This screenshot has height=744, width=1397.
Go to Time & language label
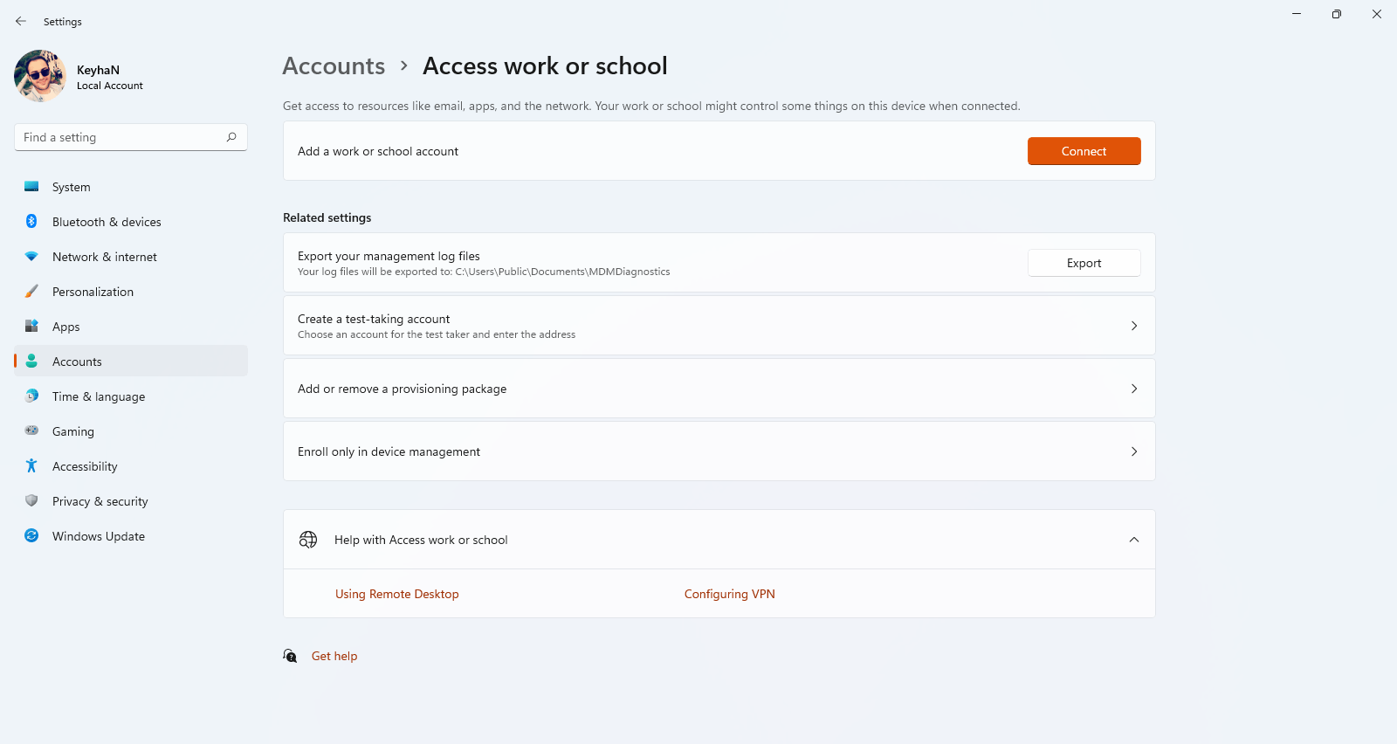(x=99, y=396)
